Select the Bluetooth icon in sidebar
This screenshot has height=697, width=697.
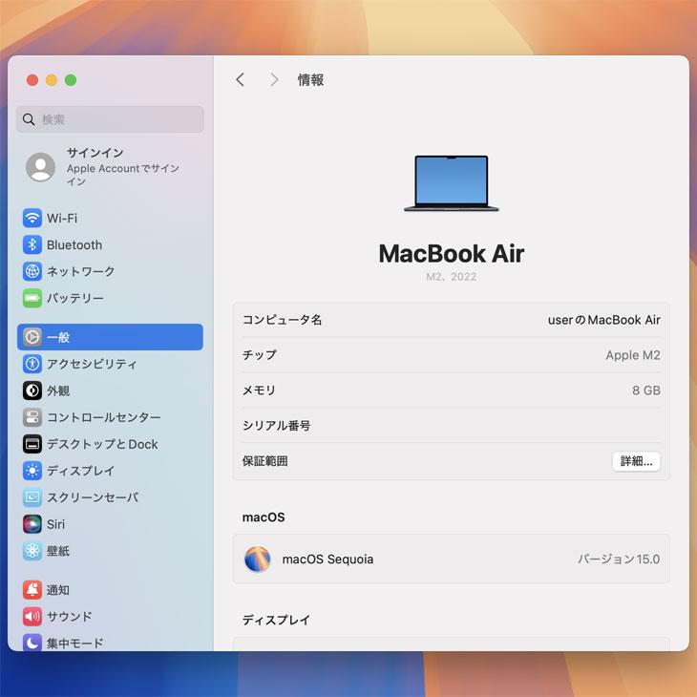32,244
